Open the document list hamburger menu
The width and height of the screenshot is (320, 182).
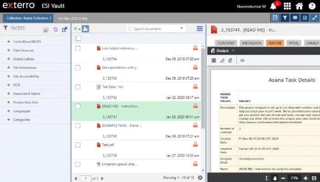click(x=200, y=29)
